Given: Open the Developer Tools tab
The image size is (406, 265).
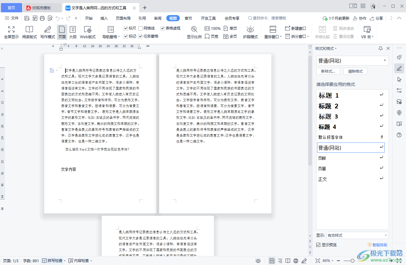Looking at the screenshot, I should (208, 18).
